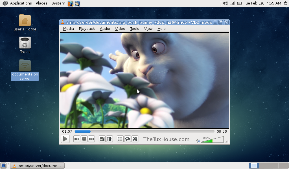Switch to third workspace

point(274,166)
